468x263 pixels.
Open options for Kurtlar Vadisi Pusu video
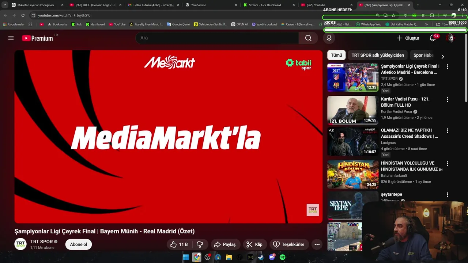(x=447, y=100)
